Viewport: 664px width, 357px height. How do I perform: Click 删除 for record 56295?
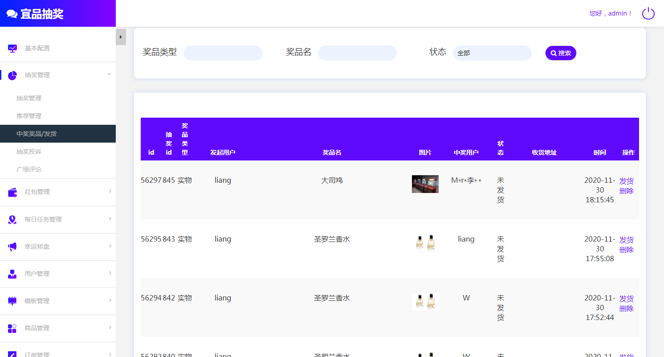tap(626, 250)
